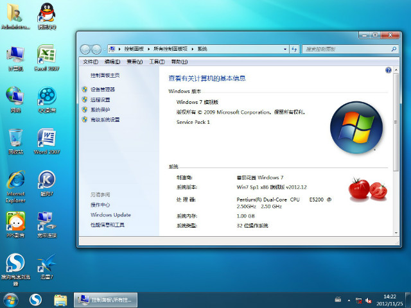Open the 帮助(H) menu
Screen dimensions: 411x308
[x=179, y=62]
